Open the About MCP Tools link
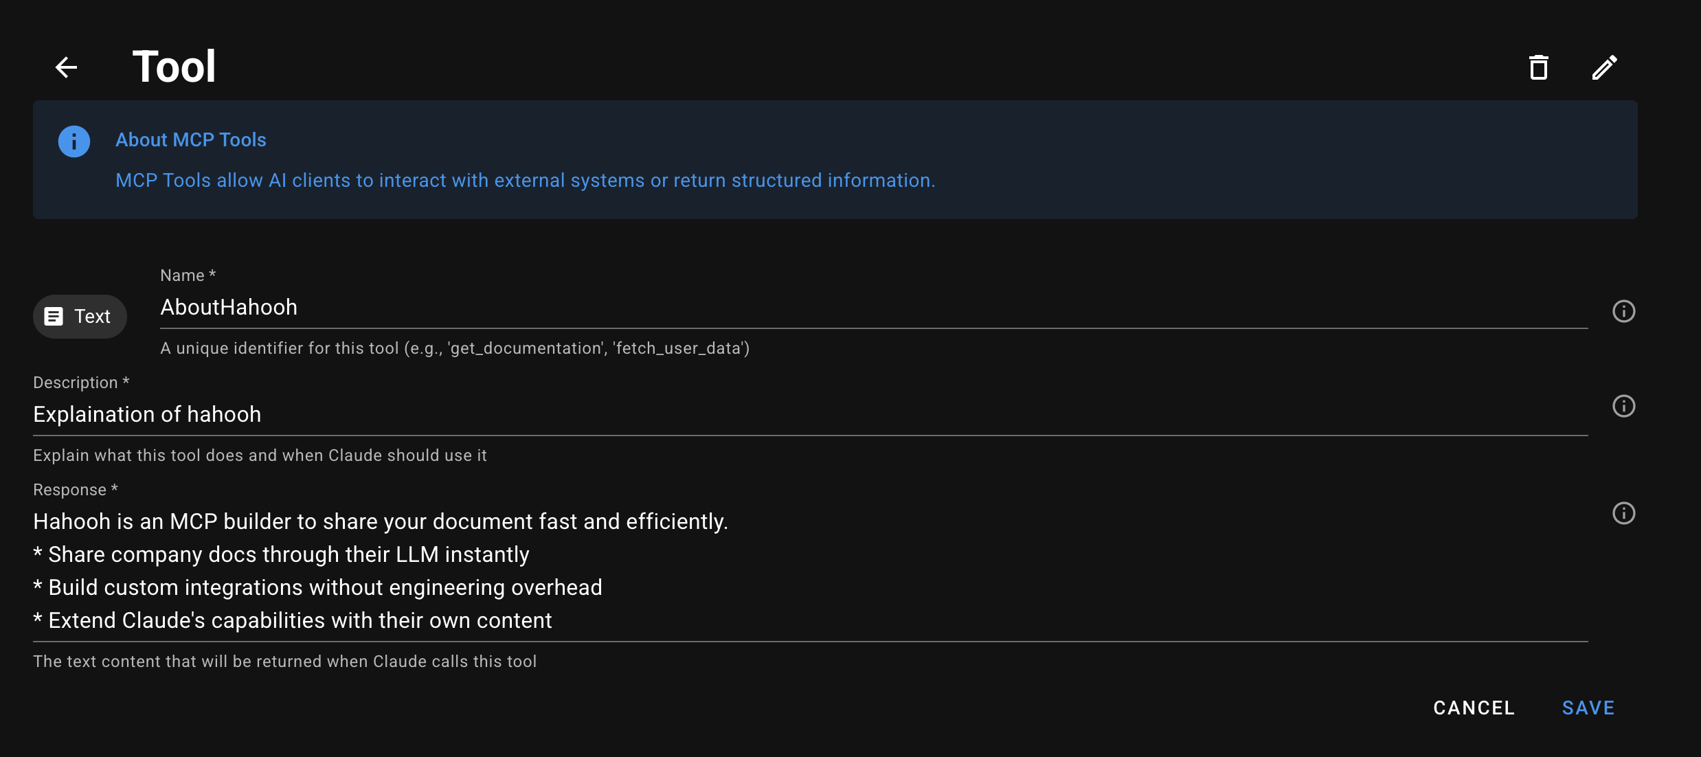This screenshot has height=757, width=1701. click(x=190, y=139)
